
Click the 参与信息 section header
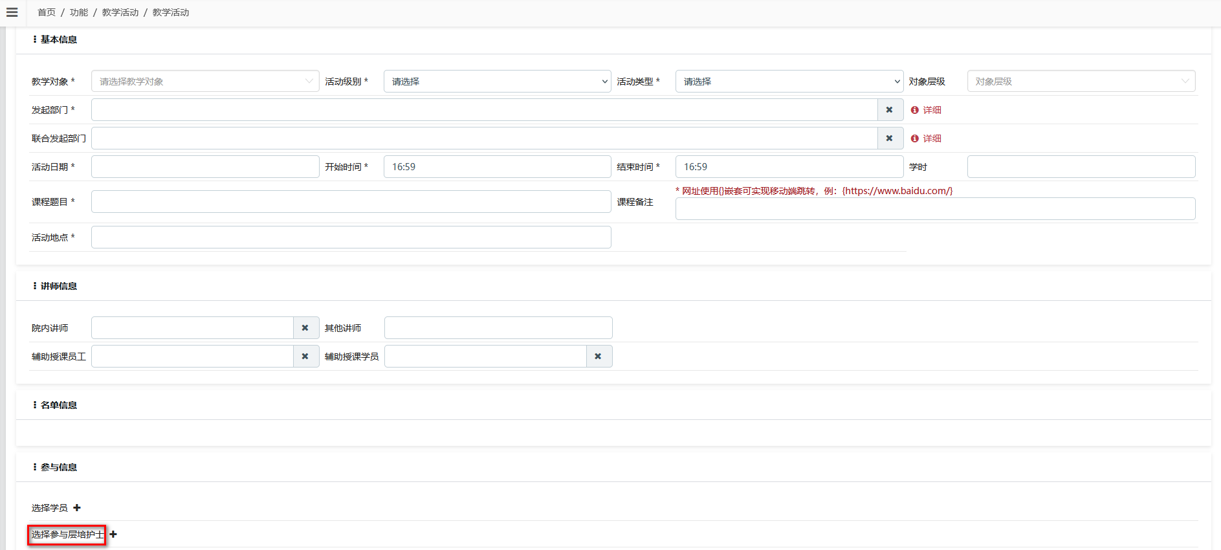[59, 467]
